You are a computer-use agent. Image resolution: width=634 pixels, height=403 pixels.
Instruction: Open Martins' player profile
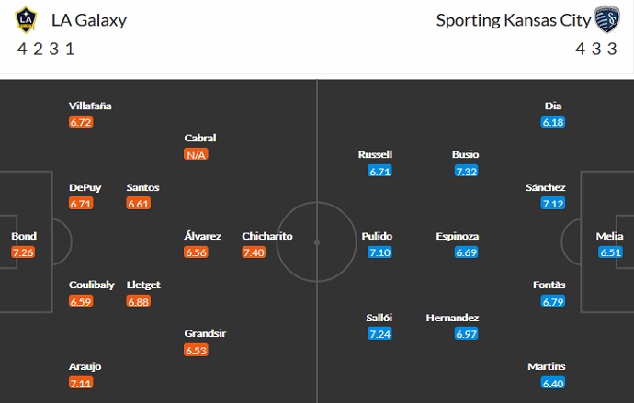tap(547, 366)
